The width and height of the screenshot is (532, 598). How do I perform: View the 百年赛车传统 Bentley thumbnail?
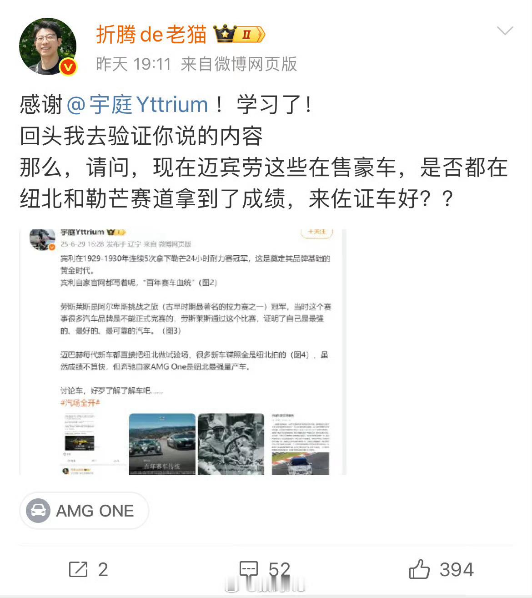coord(162,444)
